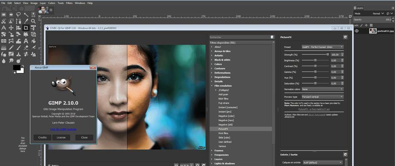Select the Free Select lasso tool
Screen dimensions: 395x166
tap(18, 15)
